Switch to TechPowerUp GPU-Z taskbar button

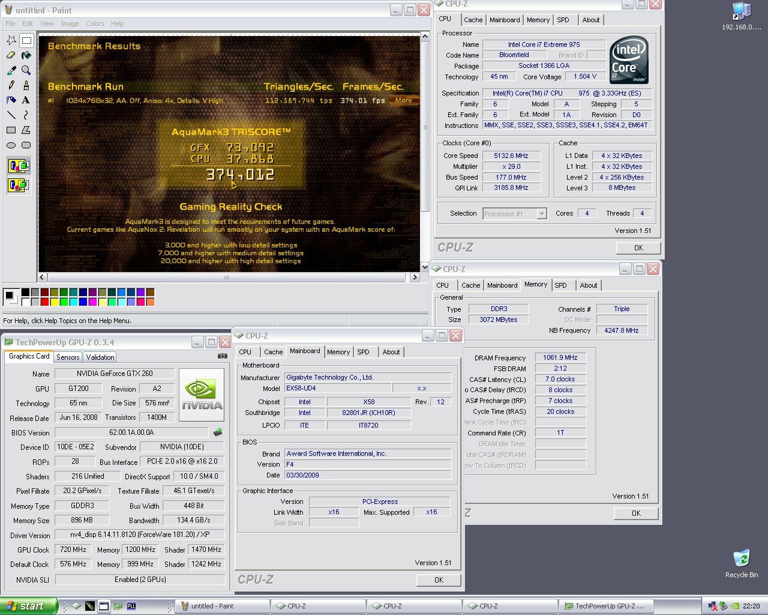(x=607, y=606)
